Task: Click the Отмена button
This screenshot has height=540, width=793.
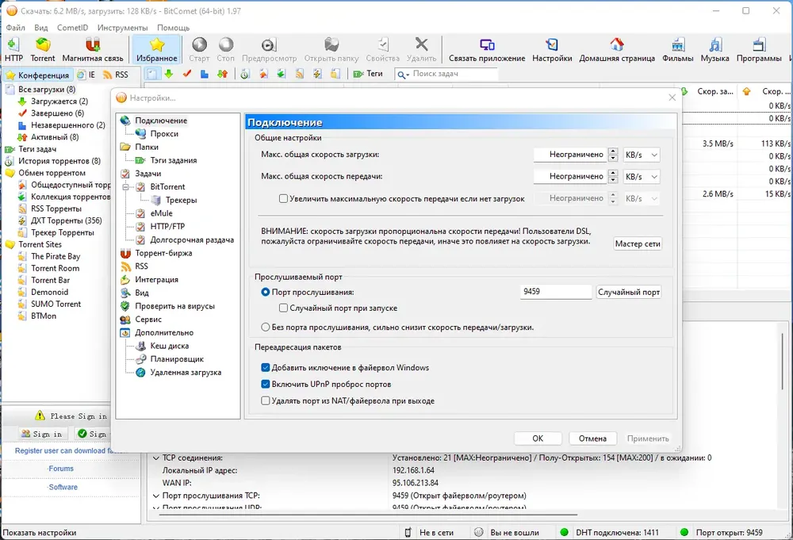Action: 592,439
